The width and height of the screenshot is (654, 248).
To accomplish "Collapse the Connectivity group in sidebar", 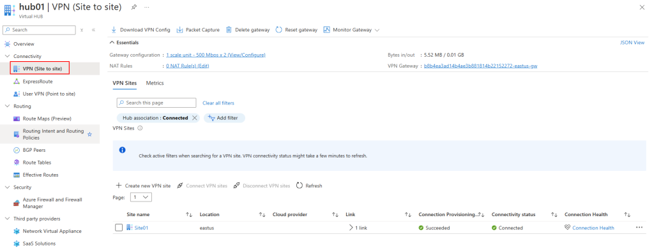I will pyautogui.click(x=7, y=56).
